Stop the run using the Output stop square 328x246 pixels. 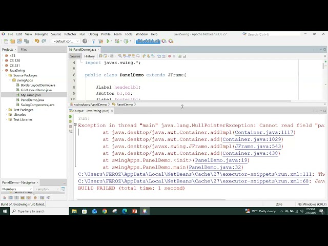71,127
